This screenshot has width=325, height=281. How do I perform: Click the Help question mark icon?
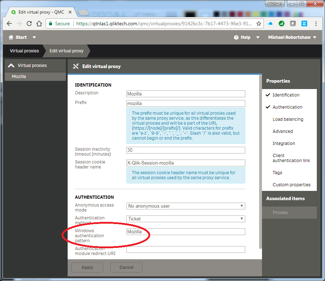236,37
